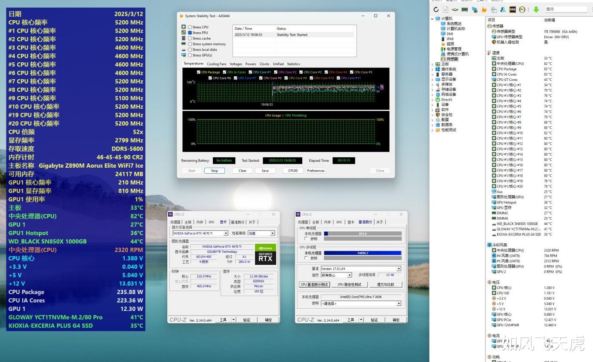Click the OSD panel icon in toolbar
The image size is (593, 362).
(x=513, y=9)
